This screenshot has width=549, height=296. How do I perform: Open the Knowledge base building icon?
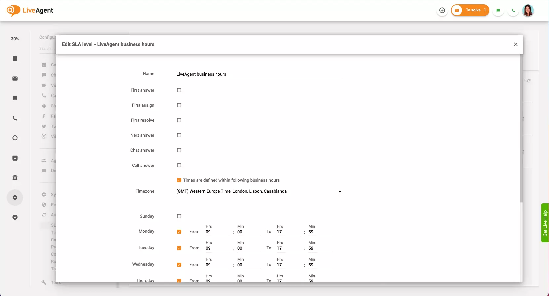coord(15,178)
